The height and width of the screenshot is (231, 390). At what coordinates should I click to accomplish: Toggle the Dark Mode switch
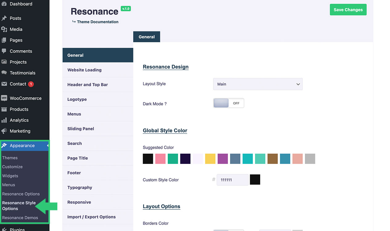point(228,103)
